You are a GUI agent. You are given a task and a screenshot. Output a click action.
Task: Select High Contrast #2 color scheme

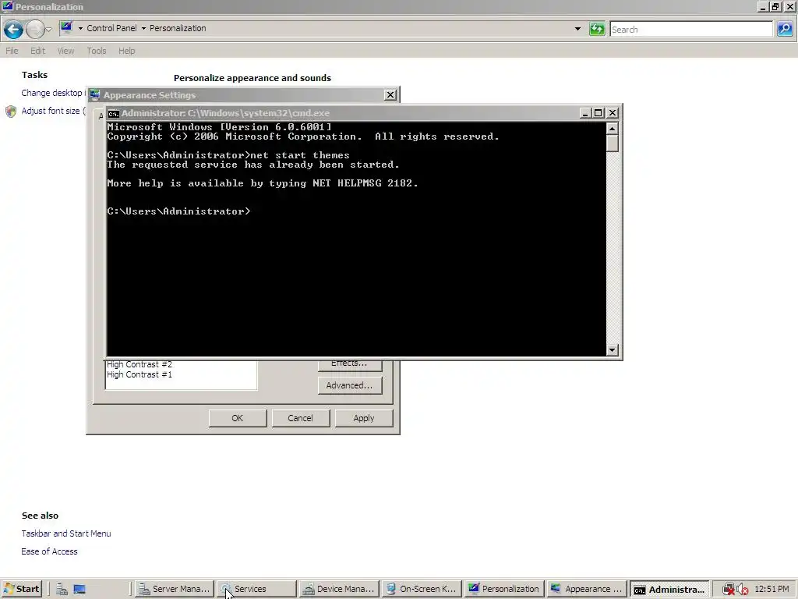point(139,365)
